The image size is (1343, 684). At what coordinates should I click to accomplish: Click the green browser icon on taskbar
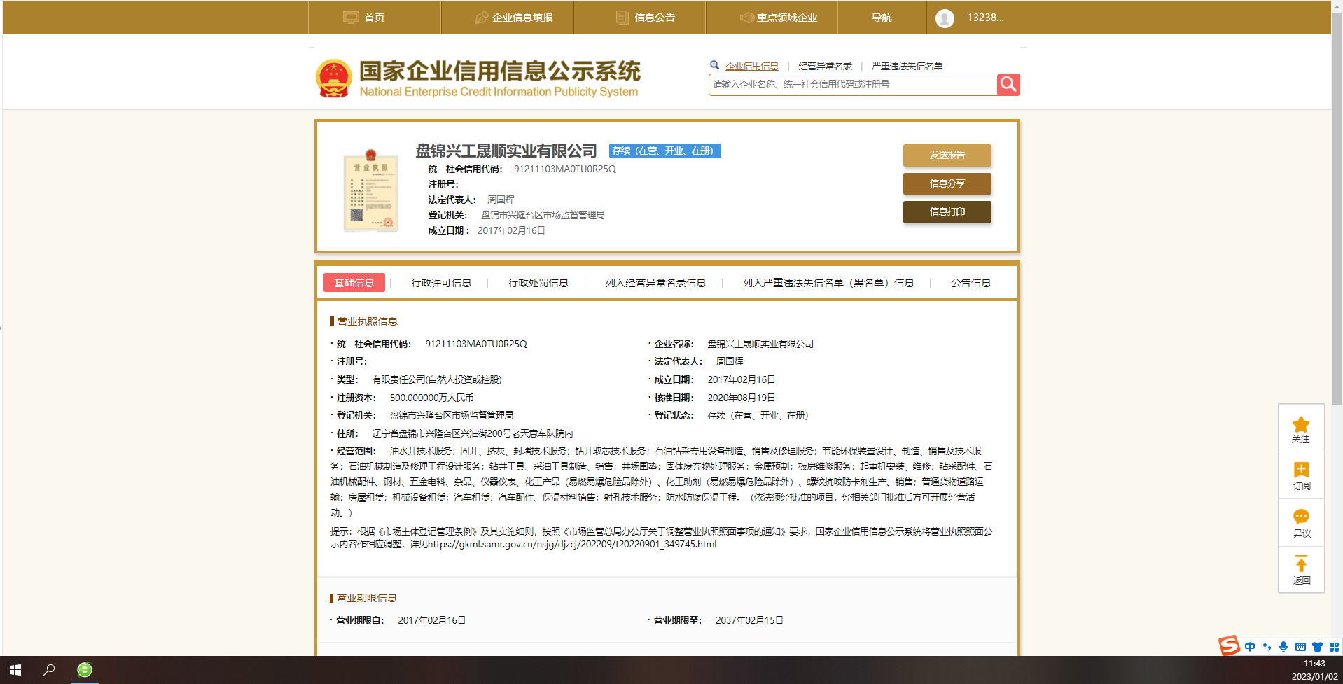(85, 670)
